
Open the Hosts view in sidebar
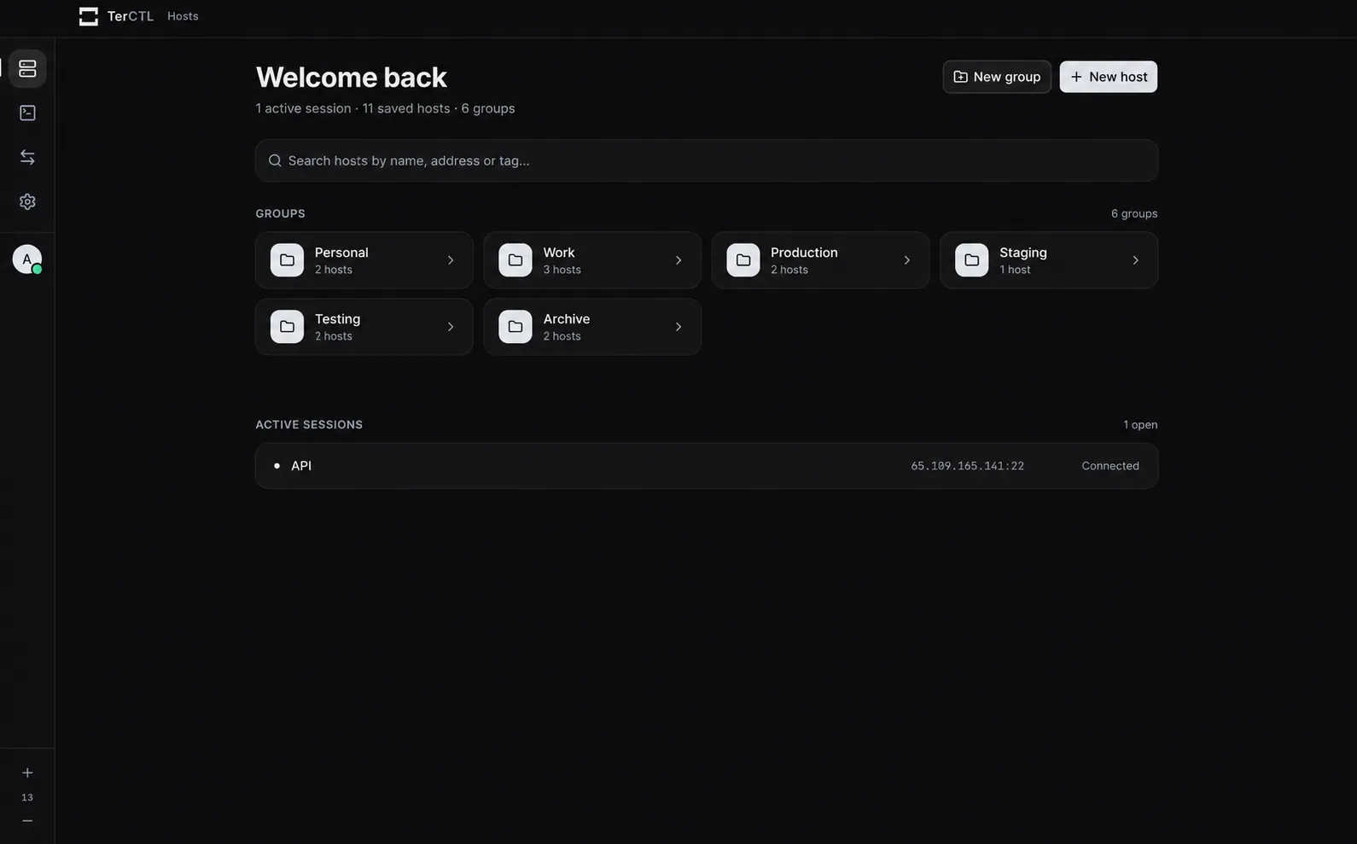tap(27, 68)
